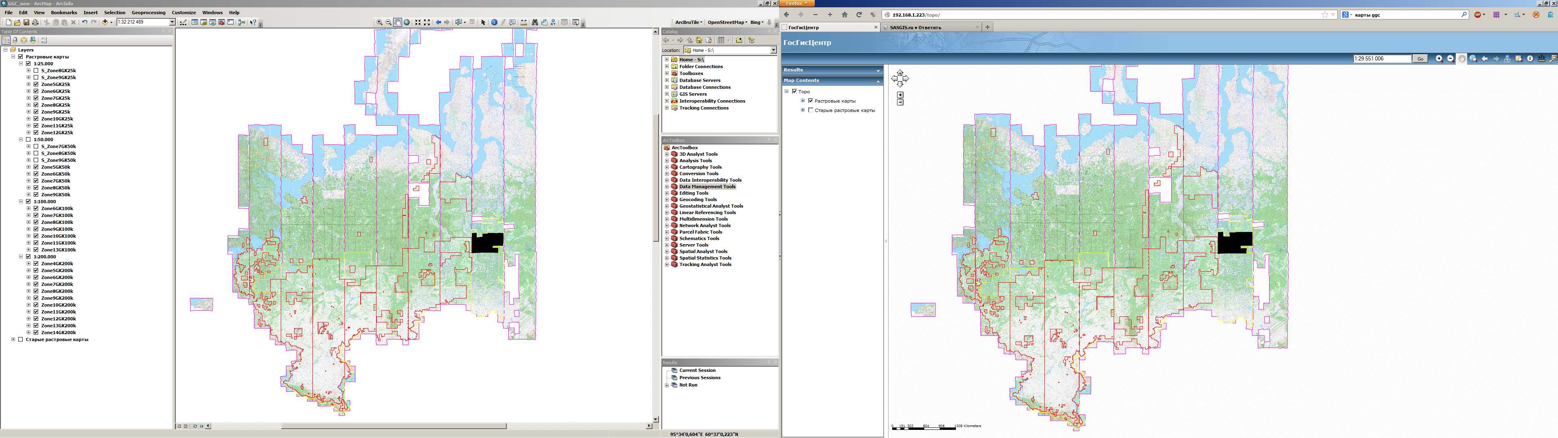The height and width of the screenshot is (438, 1558).
Task: Click the web map scale input field
Action: coord(1382,59)
